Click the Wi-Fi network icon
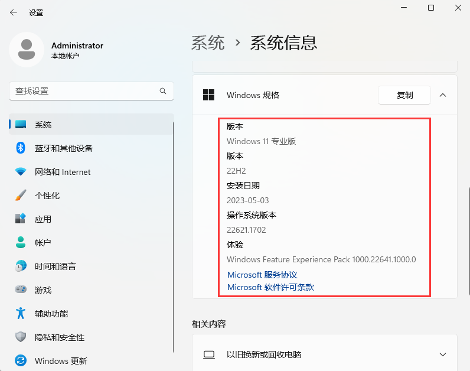This screenshot has width=470, height=371. (x=21, y=171)
